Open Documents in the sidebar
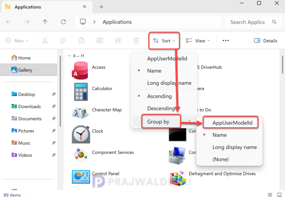Viewport: 285px width, 198px height. 27,118
